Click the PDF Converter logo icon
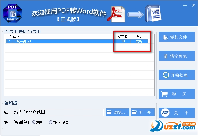Image resolution: width=198 pixels, height=136 pixels. [x=12, y=13]
